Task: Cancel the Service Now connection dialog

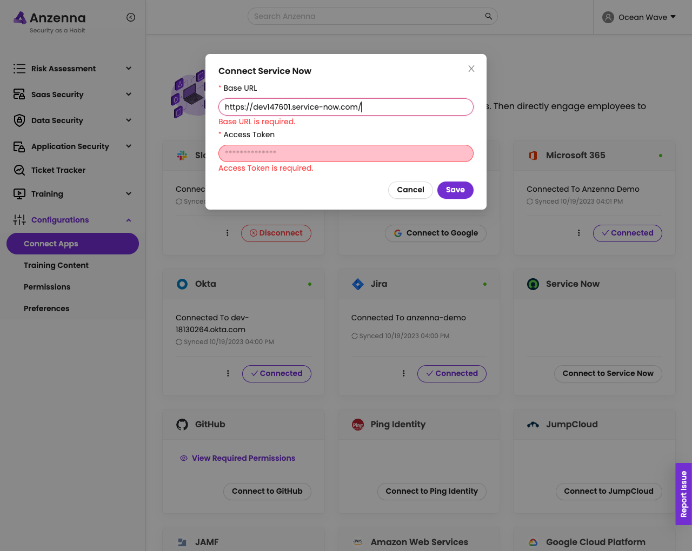Action: tap(410, 190)
